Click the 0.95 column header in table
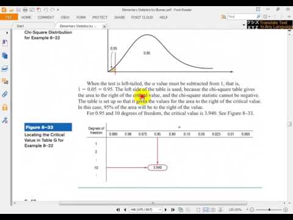The height and width of the screenshot is (220, 293). pos(157,134)
